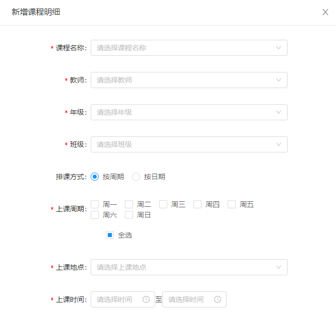Check the 周三 checkbox
Screen dimensions: 336x312
pyautogui.click(x=163, y=204)
